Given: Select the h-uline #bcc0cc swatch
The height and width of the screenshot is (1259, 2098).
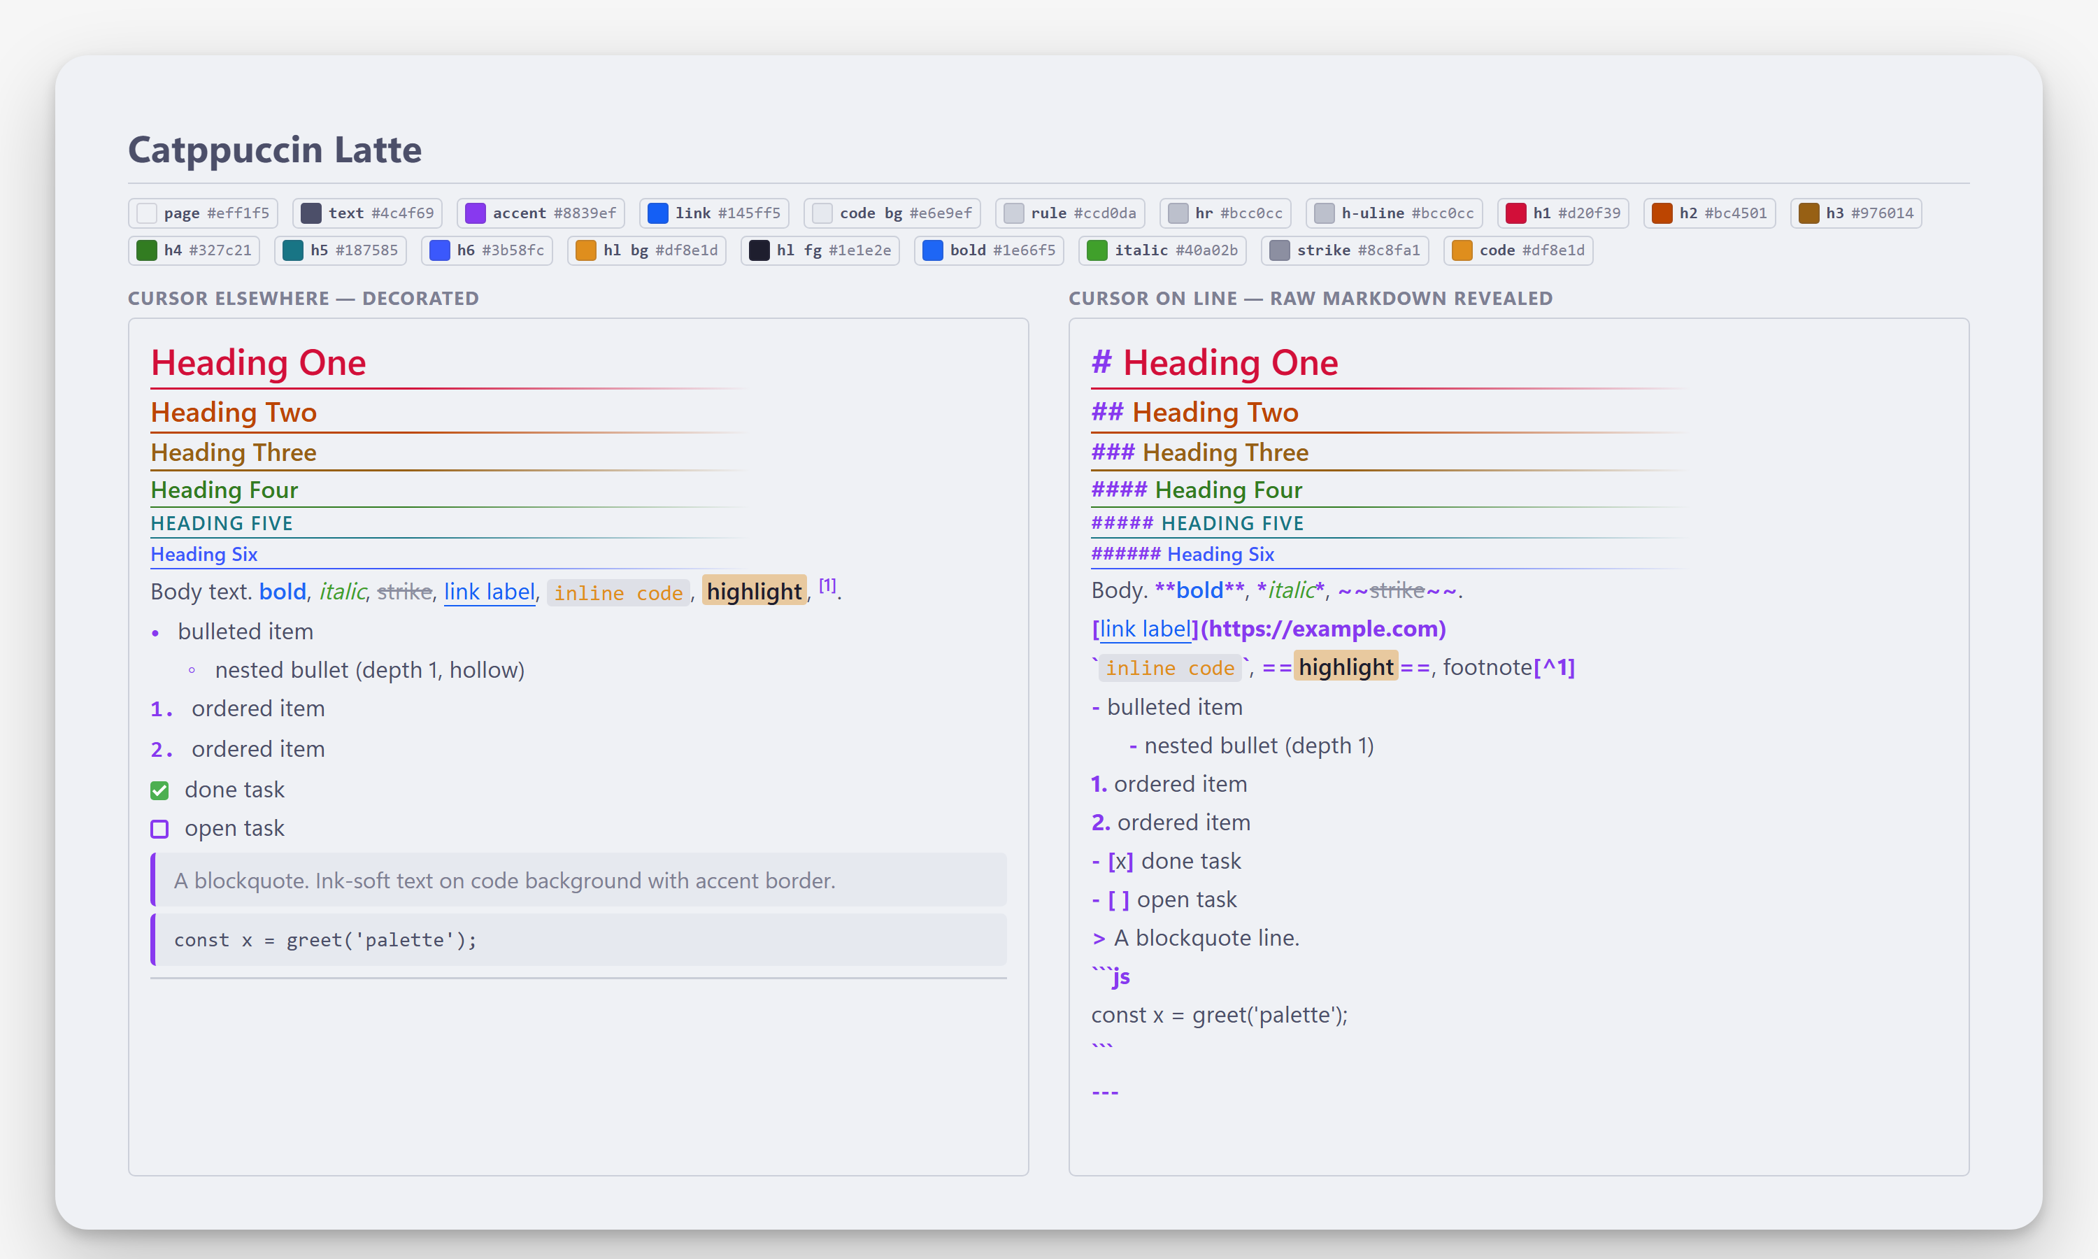Looking at the screenshot, I should (1394, 213).
